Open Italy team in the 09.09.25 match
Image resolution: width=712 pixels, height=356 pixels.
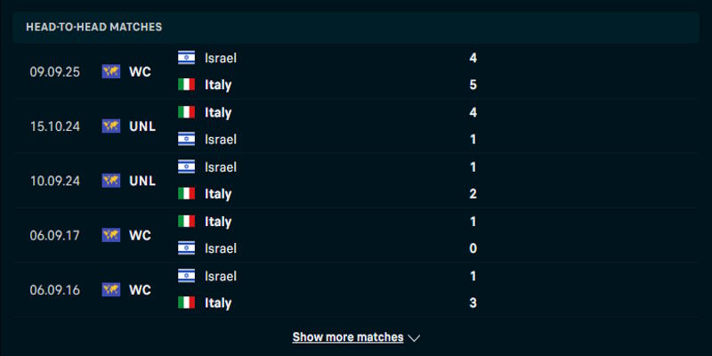coord(218,85)
